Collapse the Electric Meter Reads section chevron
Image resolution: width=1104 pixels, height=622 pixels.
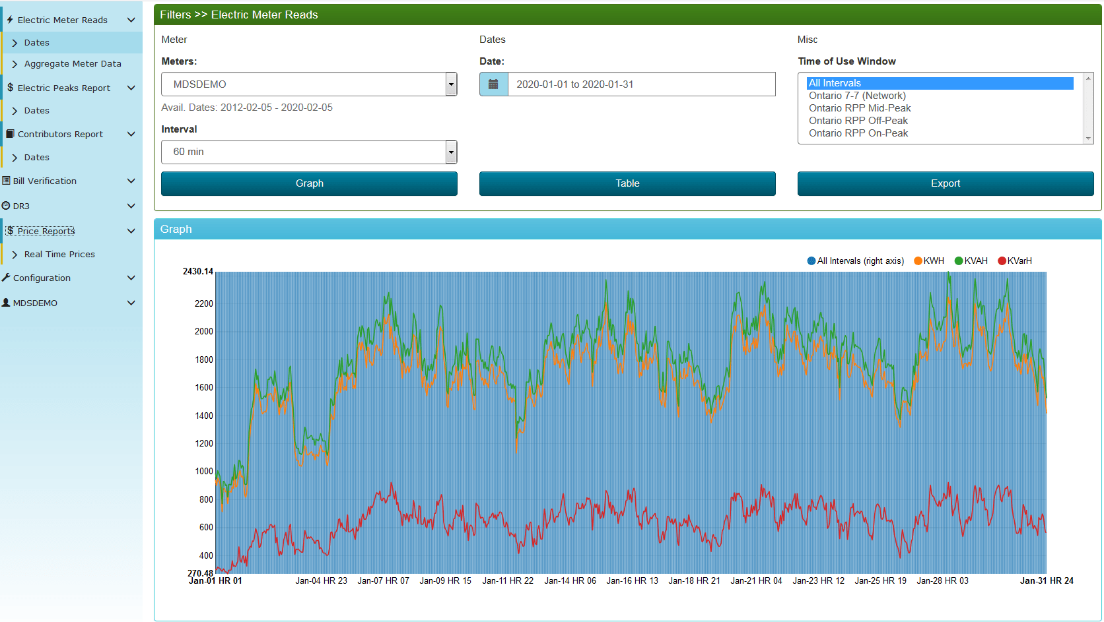tap(131, 20)
